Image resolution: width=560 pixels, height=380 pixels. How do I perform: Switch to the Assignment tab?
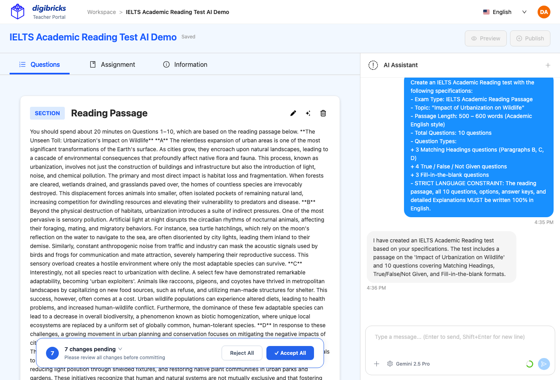pos(112,64)
